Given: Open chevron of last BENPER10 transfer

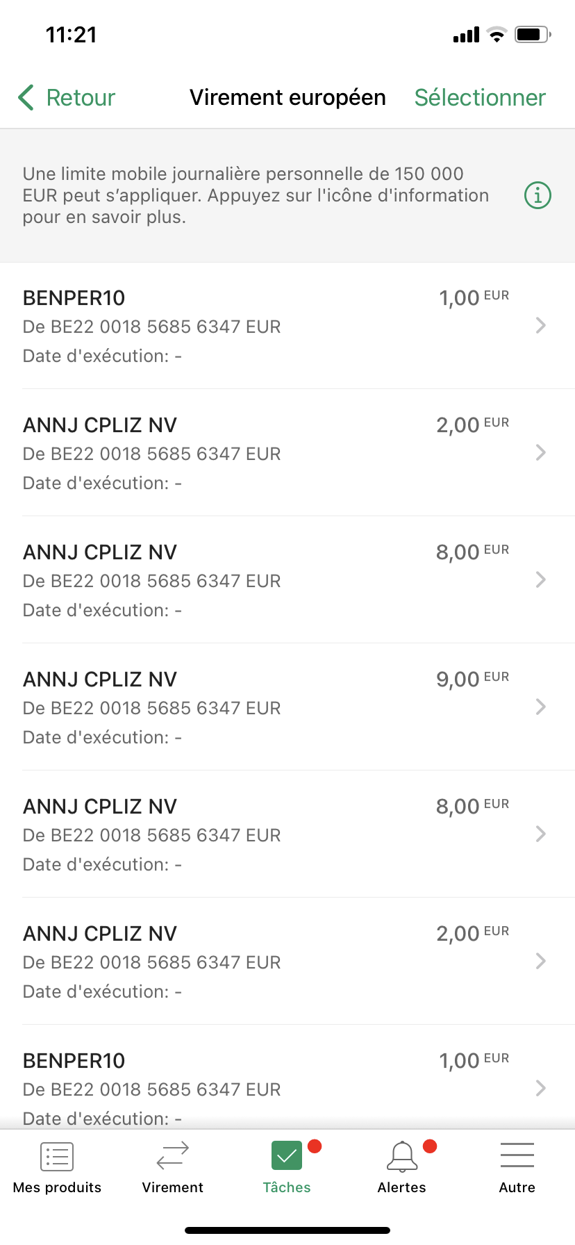Looking at the screenshot, I should 541,1088.
